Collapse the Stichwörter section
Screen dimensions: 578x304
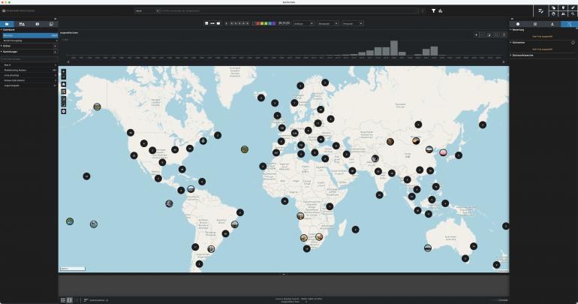(511, 42)
